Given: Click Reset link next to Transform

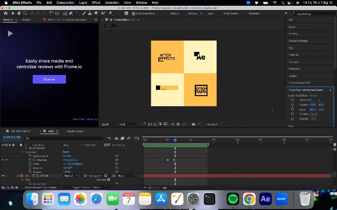Looking at the screenshot, I should click(66, 152).
